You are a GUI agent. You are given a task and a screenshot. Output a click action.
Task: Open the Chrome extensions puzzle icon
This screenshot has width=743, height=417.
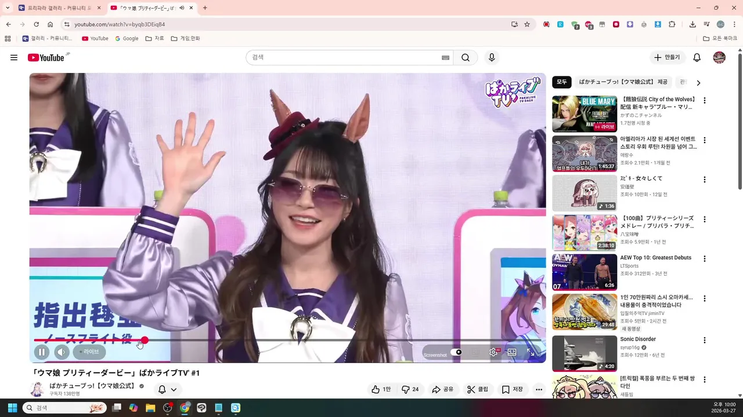coord(672,24)
